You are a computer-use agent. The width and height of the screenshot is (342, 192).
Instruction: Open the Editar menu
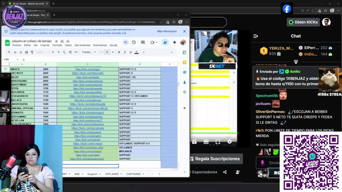pos(28,45)
